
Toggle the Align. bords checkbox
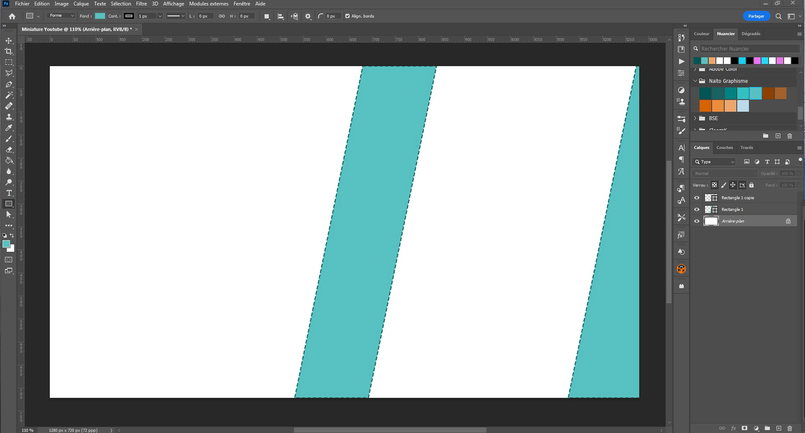[347, 16]
